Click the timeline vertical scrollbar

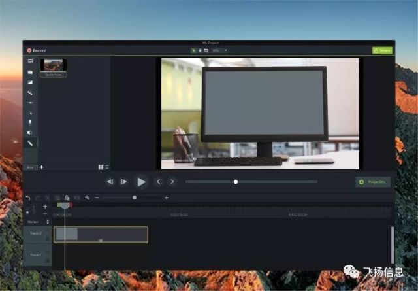(393, 245)
